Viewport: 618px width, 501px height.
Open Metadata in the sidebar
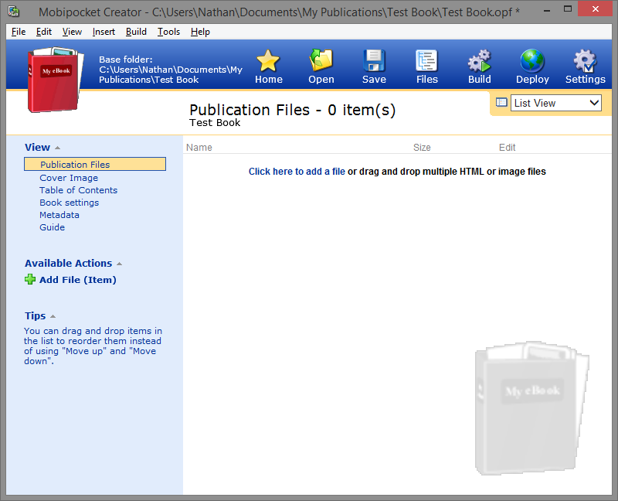point(59,215)
